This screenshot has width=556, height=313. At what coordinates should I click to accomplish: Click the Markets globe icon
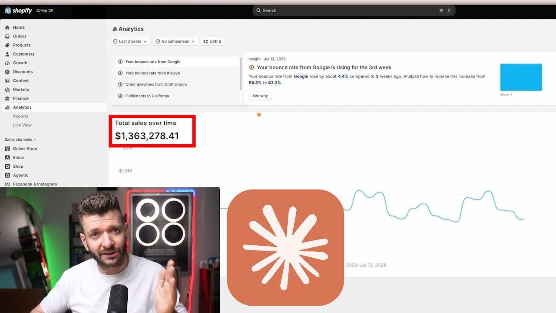(7, 90)
